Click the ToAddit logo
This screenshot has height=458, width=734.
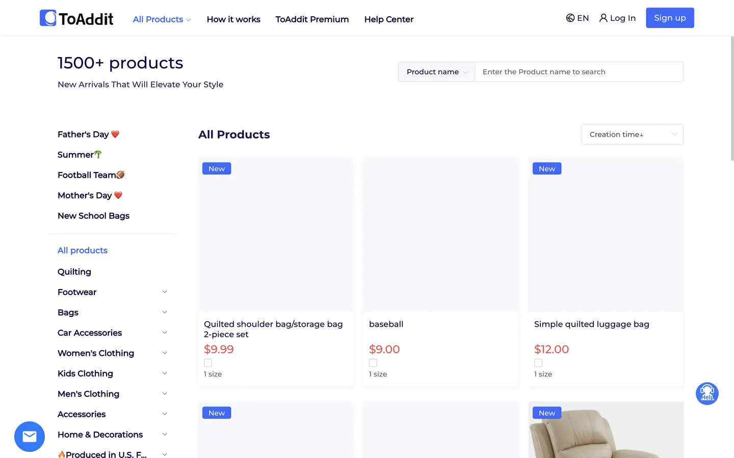76,18
